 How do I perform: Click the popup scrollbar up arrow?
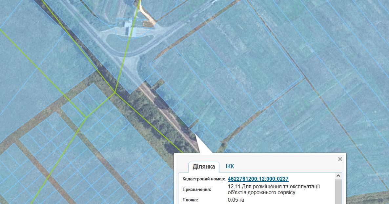click(x=338, y=176)
